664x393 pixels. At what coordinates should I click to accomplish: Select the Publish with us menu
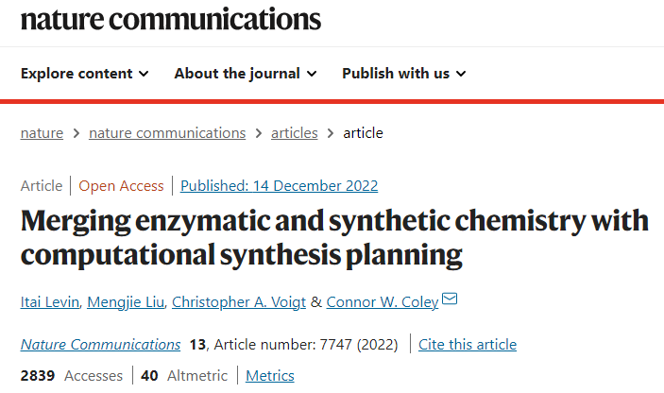coord(396,74)
